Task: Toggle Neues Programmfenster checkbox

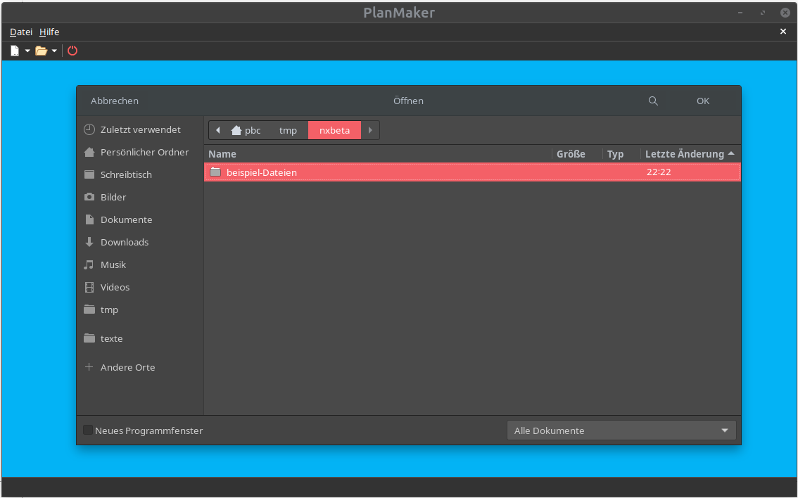Action: pyautogui.click(x=88, y=430)
